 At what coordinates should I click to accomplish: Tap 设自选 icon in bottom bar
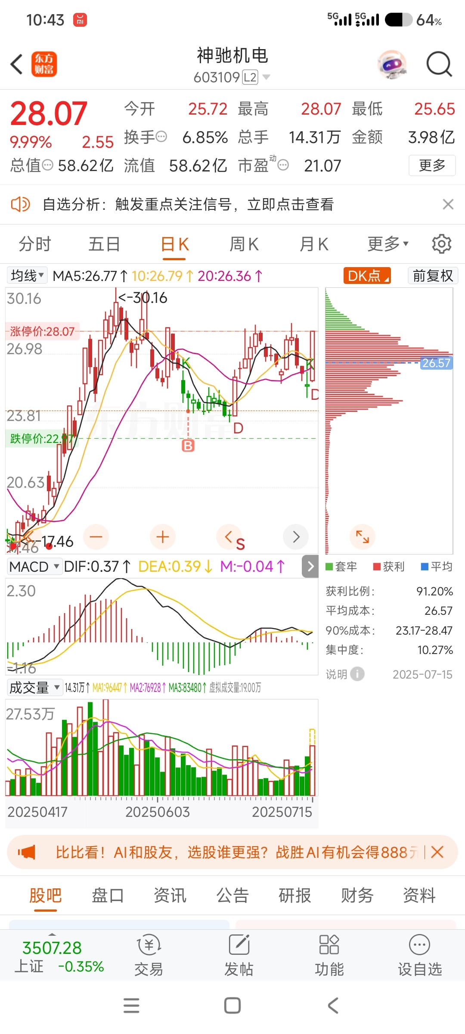[420, 956]
